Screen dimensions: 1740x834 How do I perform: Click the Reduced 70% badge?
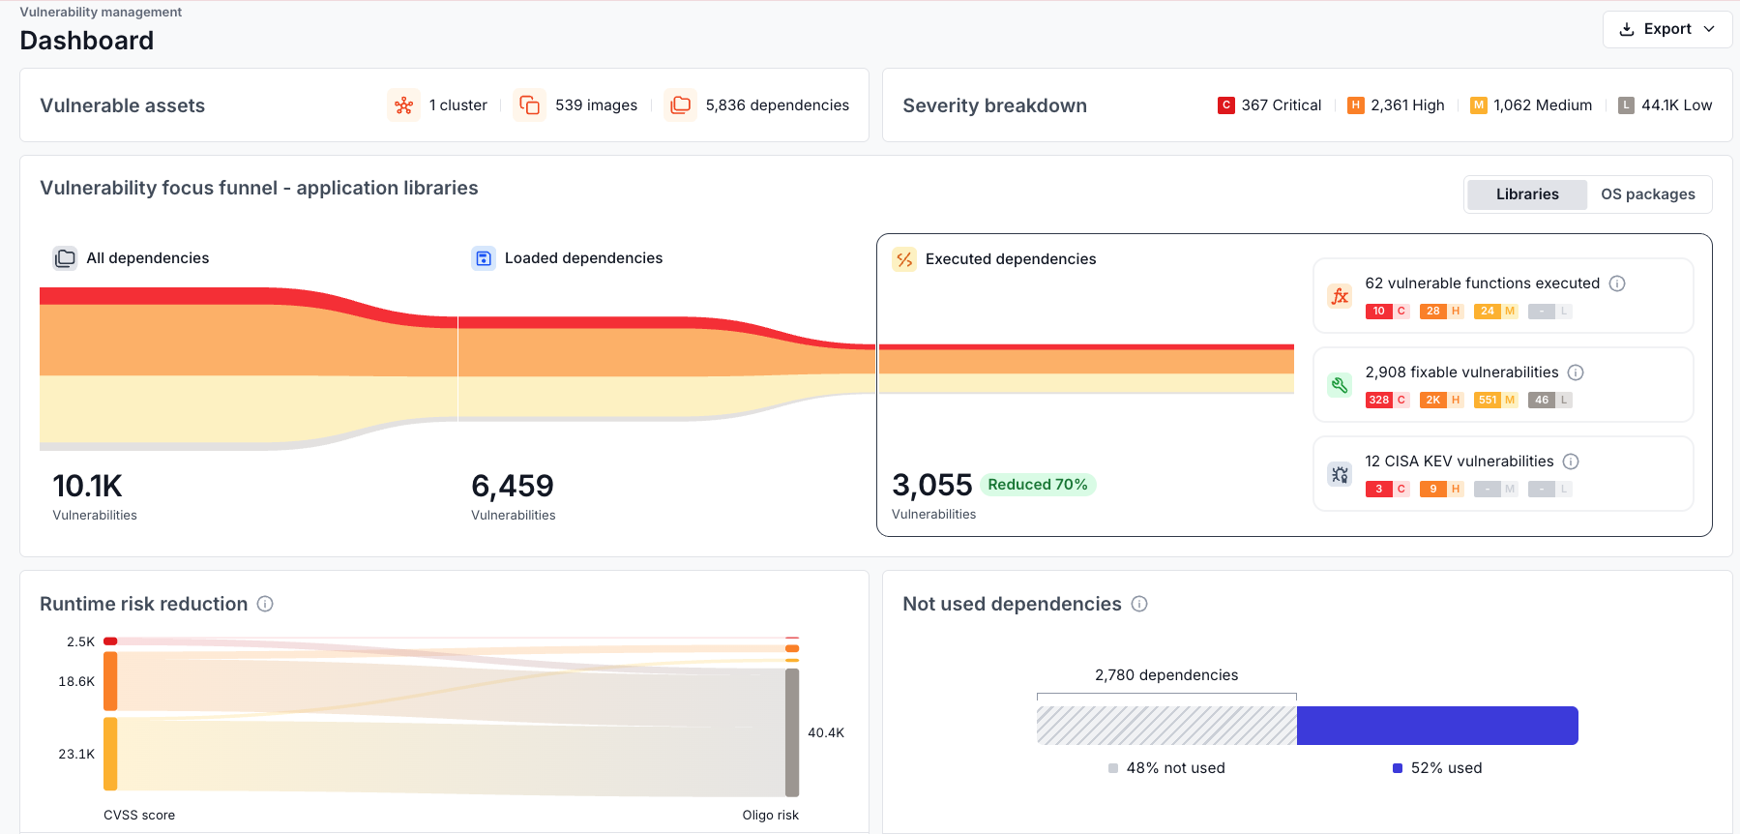click(x=1038, y=485)
